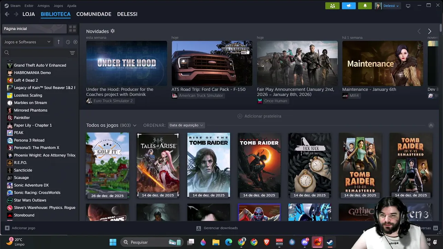Screen dimensions: 443x249
Task: Select Página inicial in sidebar
Action: [34, 29]
